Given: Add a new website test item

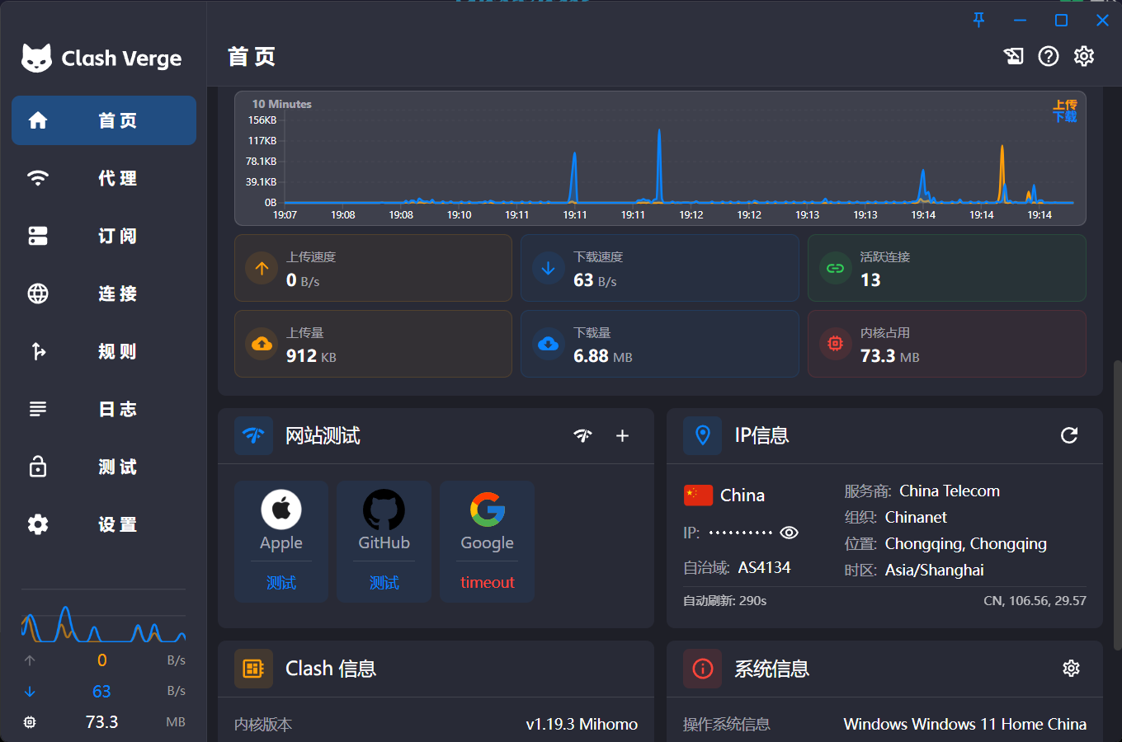Looking at the screenshot, I should tap(623, 435).
